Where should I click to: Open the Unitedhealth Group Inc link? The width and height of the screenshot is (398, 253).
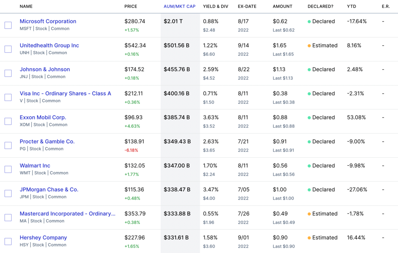click(x=49, y=45)
